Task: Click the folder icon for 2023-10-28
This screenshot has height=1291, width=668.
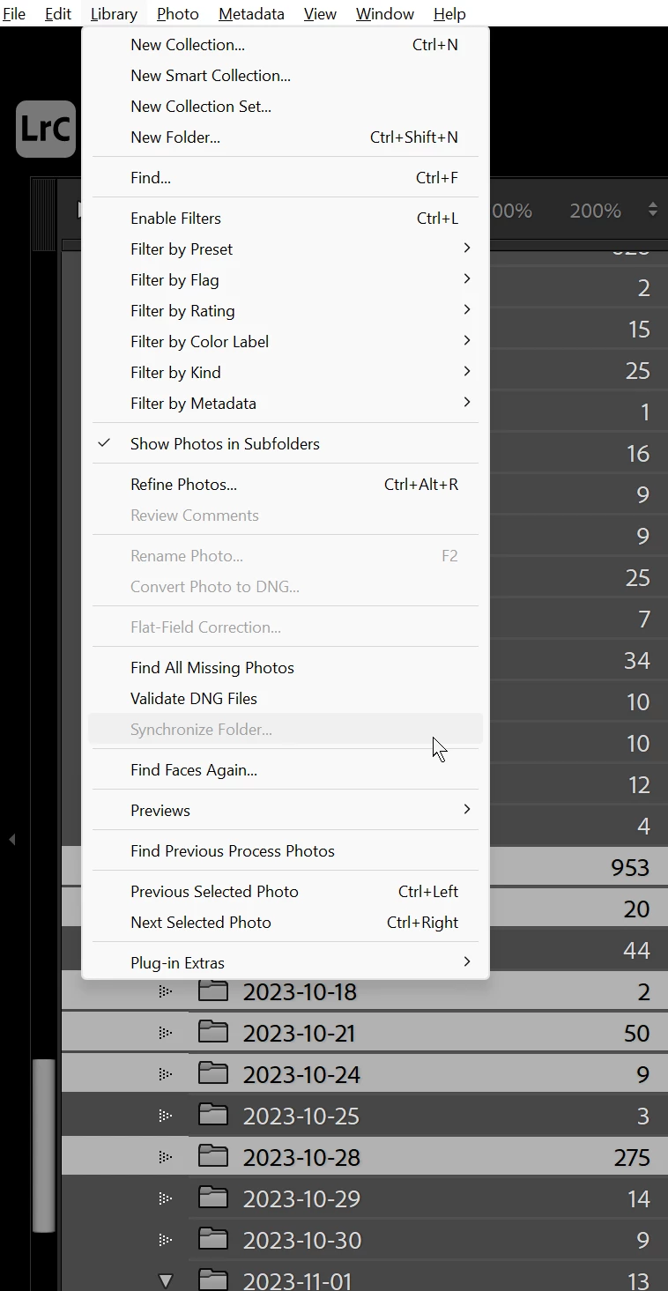Action: tap(212, 1156)
